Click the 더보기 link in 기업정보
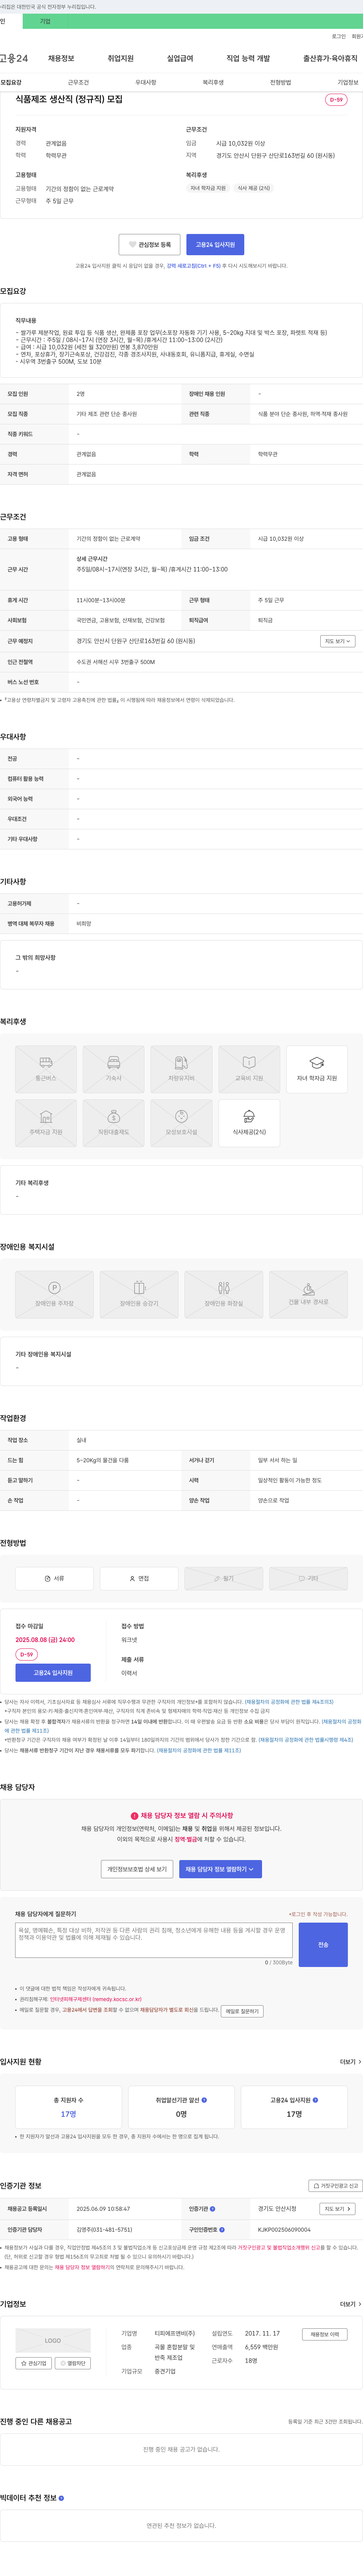363x2576 pixels. click(x=350, y=2304)
